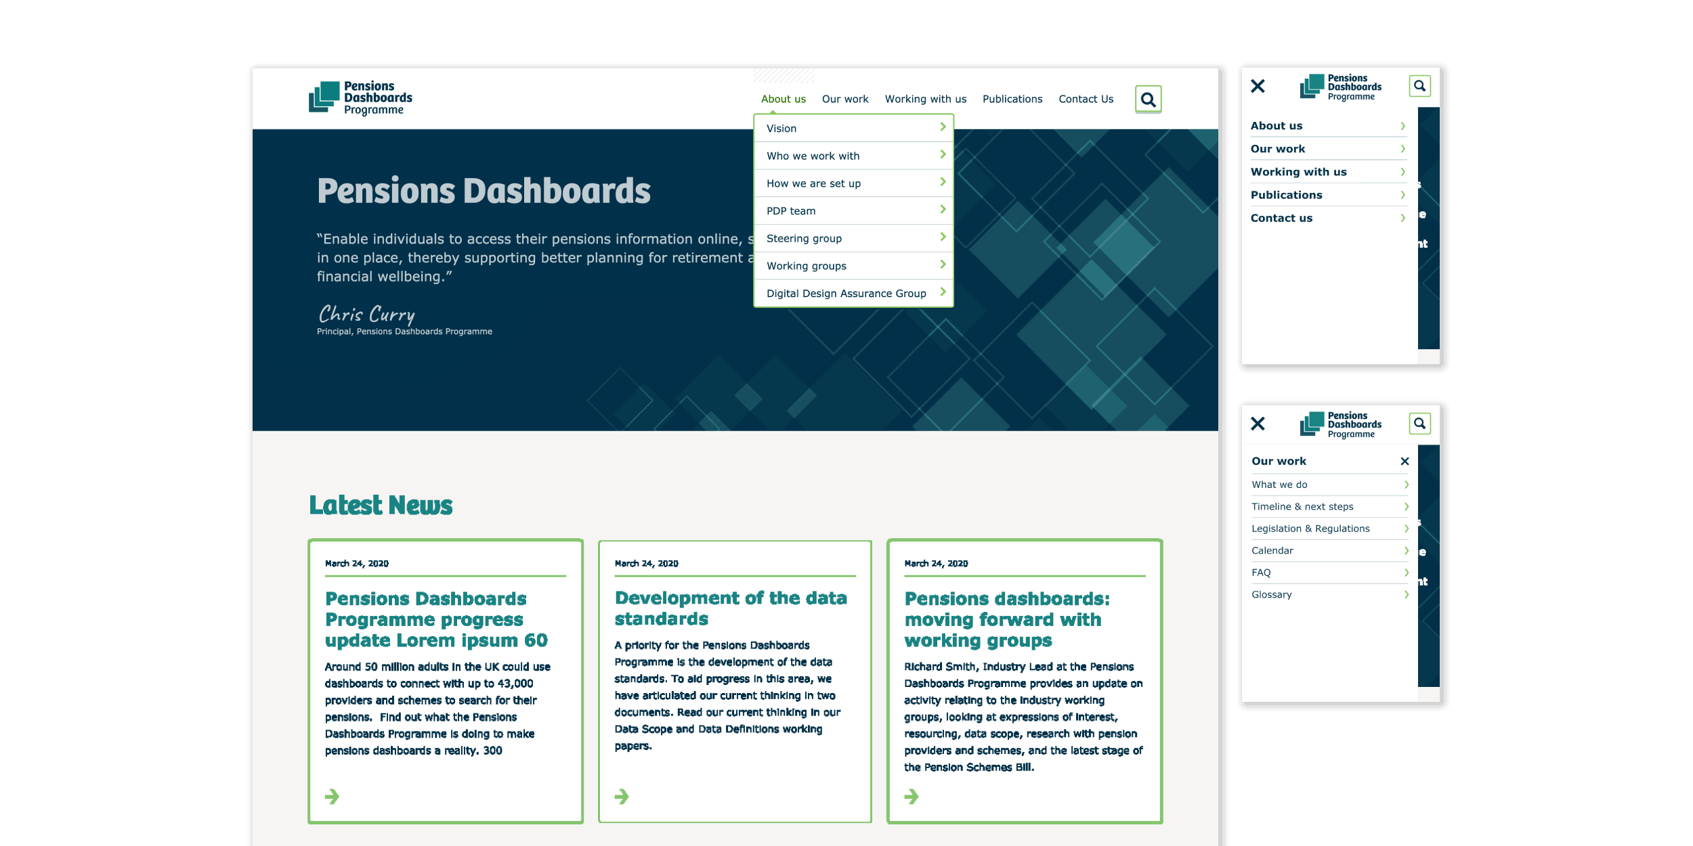1693x846 pixels.
Task: Open Contact Us in desktop navigation
Action: click(x=1086, y=99)
